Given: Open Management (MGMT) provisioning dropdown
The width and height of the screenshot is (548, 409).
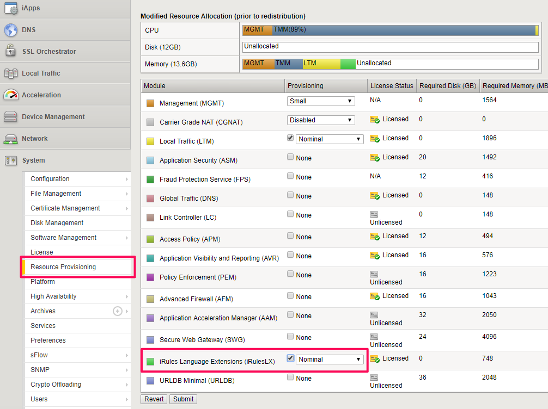Looking at the screenshot, I should point(321,101).
